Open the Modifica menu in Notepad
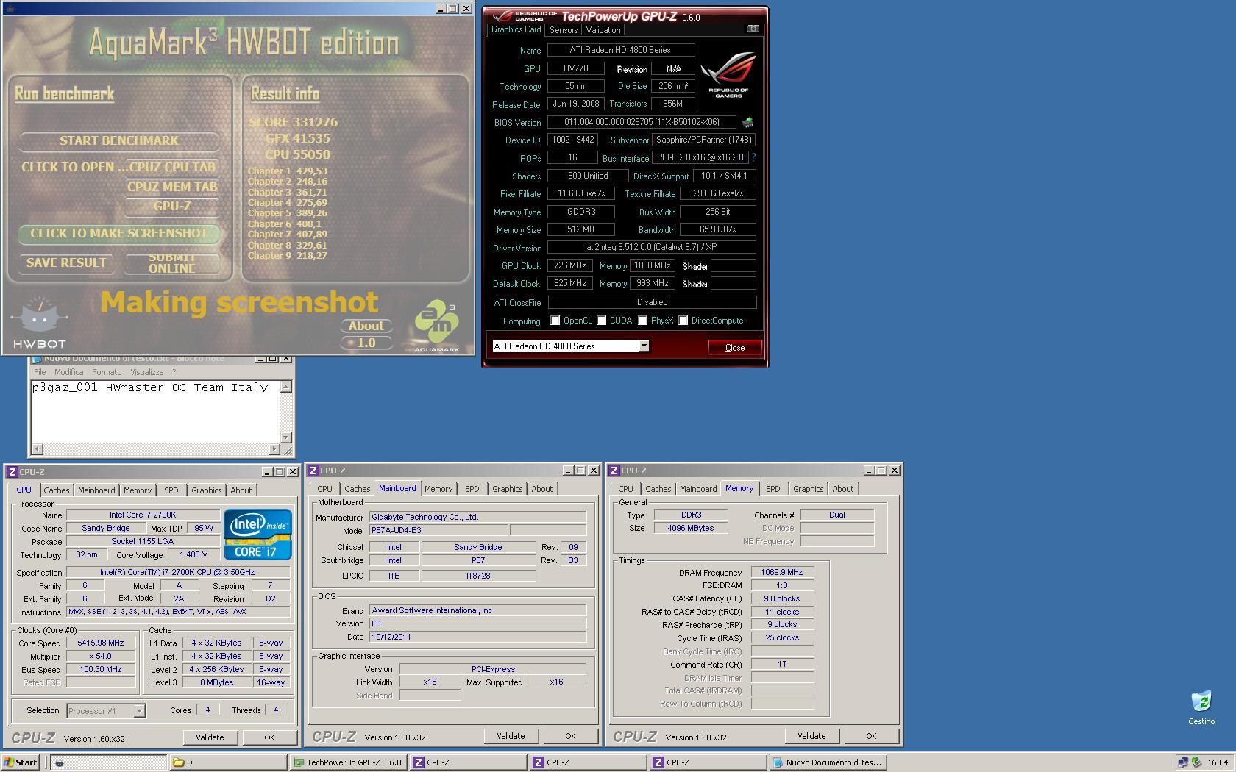1236x772 pixels. click(x=68, y=372)
